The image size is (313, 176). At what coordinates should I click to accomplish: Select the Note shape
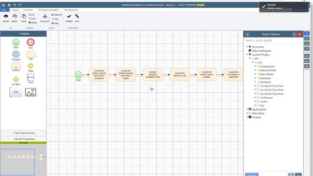tap(16, 92)
